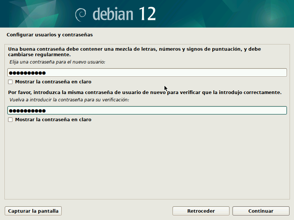
Task: Click the masked dots in the verification password field
Action: 27,111
